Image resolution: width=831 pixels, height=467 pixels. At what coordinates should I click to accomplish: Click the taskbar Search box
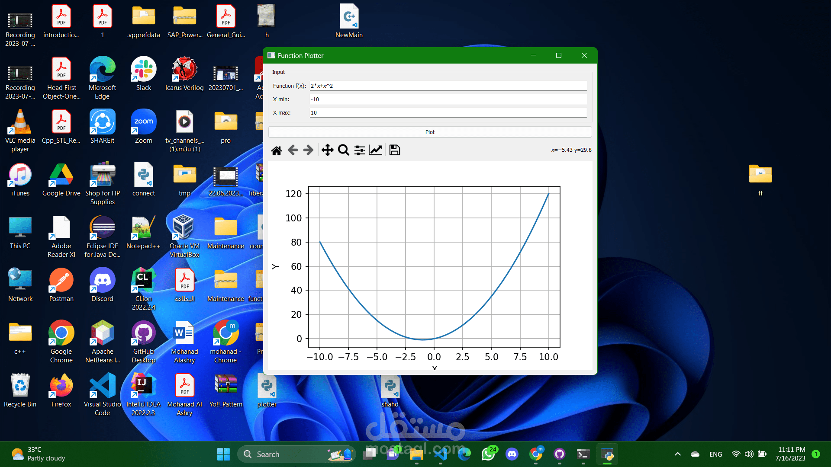click(296, 454)
